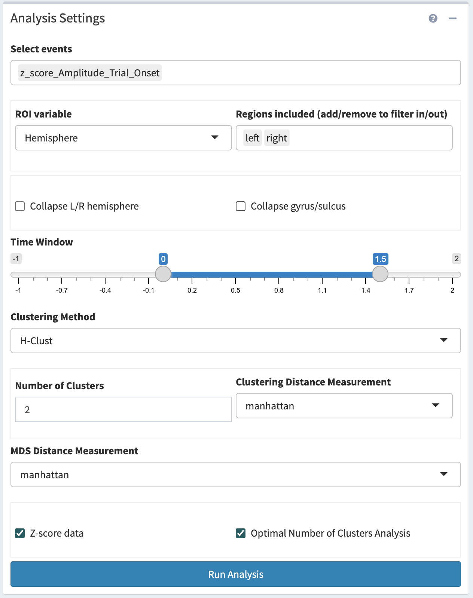Collapse the Analysis Settings panel
Viewport: 473px width, 598px height.
pyautogui.click(x=452, y=18)
